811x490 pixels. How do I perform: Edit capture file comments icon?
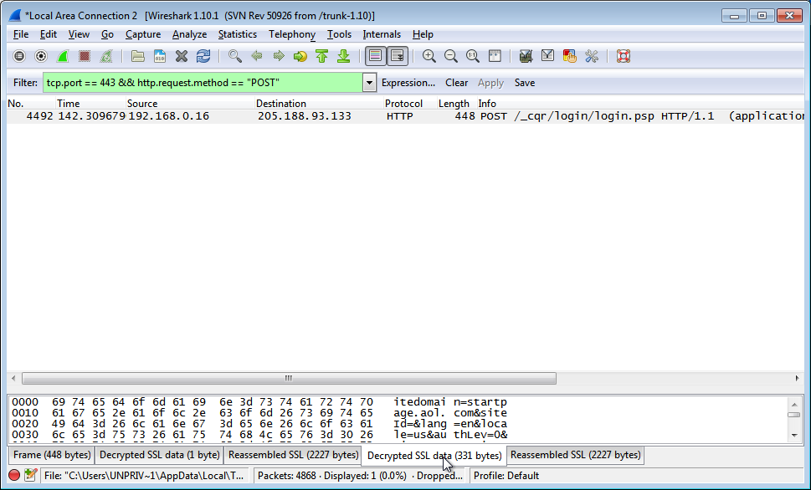pyautogui.click(x=30, y=476)
